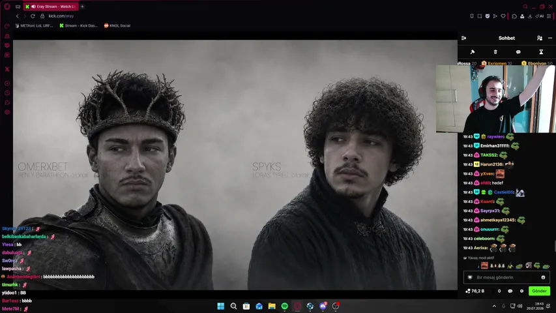Click the chat bubble icon beside Gönder
The width and height of the screenshot is (556, 313).
(510, 291)
